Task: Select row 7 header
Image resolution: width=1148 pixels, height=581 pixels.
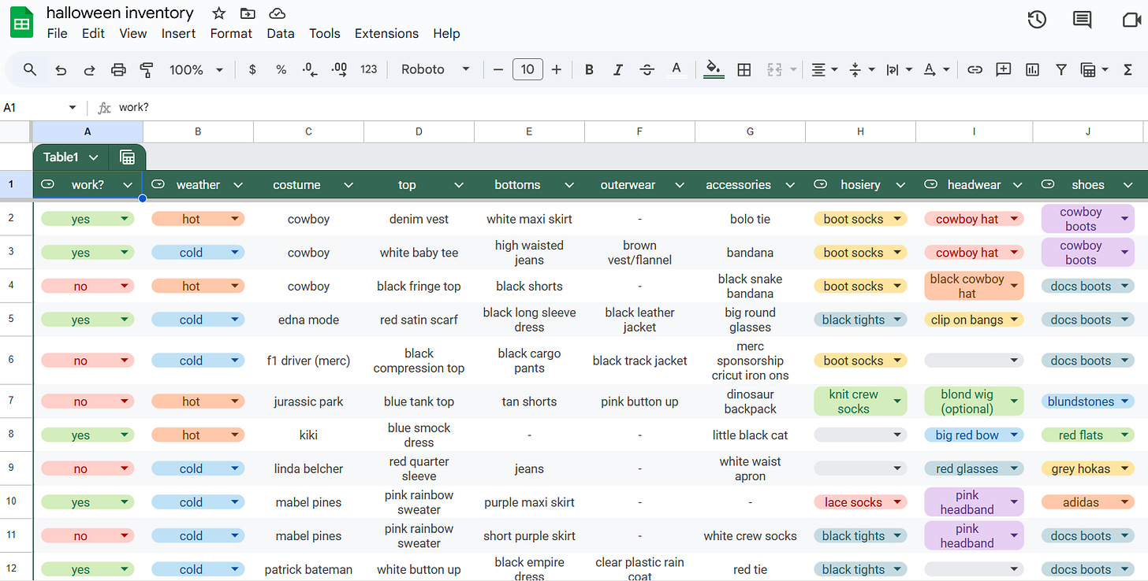Action: click(11, 402)
